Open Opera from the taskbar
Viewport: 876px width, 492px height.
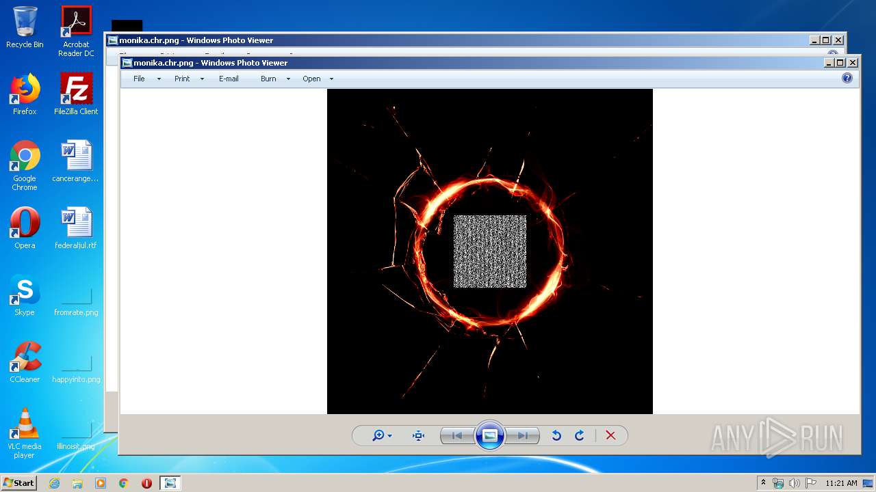click(x=146, y=483)
